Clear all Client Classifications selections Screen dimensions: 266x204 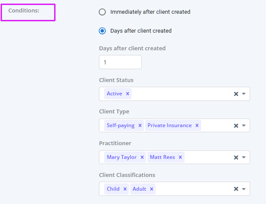coord(236,189)
